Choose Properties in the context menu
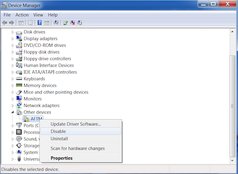Screen dimensions: 238x174 [x=81, y=158]
